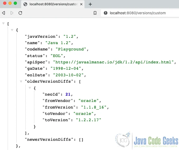Click the neoId value 21

(68, 94)
